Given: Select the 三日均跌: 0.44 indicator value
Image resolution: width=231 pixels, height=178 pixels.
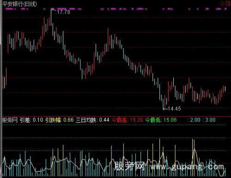Looking at the screenshot, I should pyautogui.click(x=92, y=120).
